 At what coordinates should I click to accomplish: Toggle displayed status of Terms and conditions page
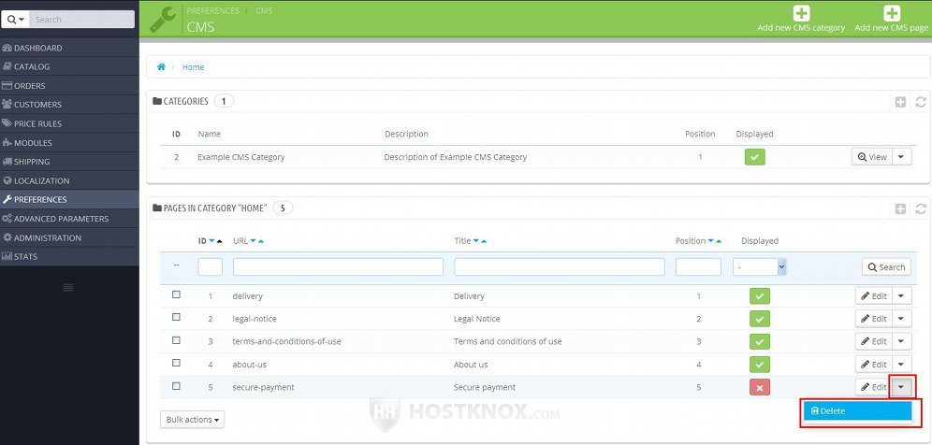(x=760, y=341)
